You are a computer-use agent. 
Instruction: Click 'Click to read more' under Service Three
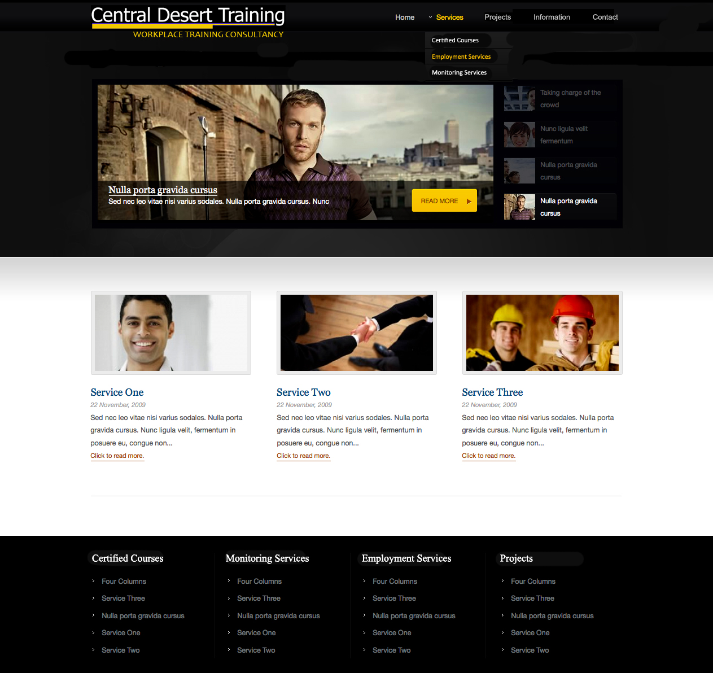coord(489,456)
